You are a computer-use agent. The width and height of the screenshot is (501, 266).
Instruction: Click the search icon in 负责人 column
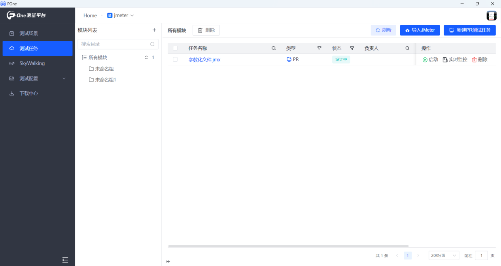coord(407,48)
